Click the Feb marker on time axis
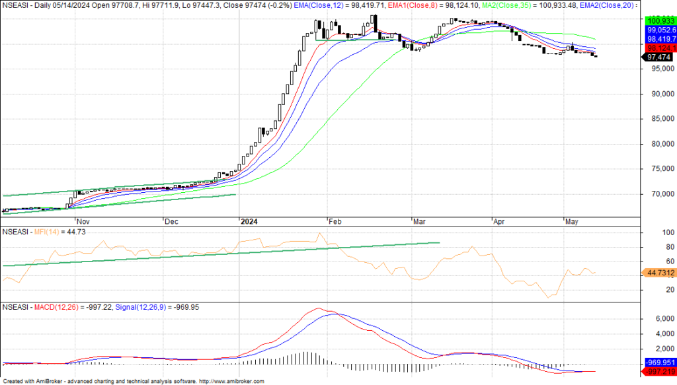This screenshot has height=385, width=677. coord(336,222)
